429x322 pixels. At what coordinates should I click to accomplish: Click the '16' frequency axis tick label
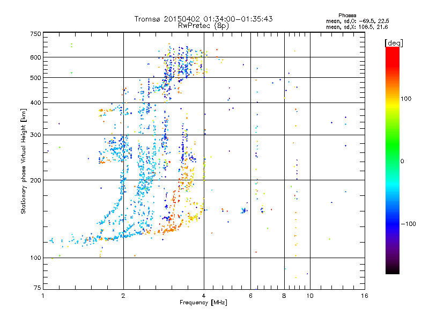(x=365, y=296)
